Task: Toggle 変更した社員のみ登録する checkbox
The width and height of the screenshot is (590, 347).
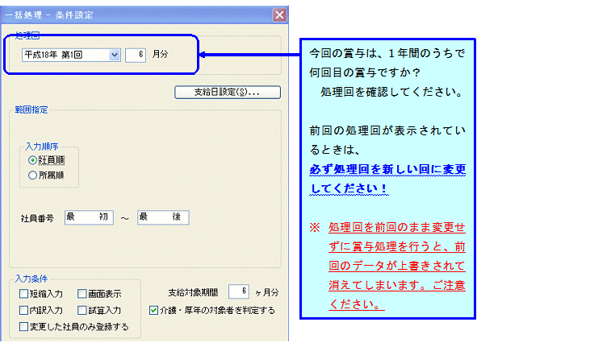Action: pos(23,327)
